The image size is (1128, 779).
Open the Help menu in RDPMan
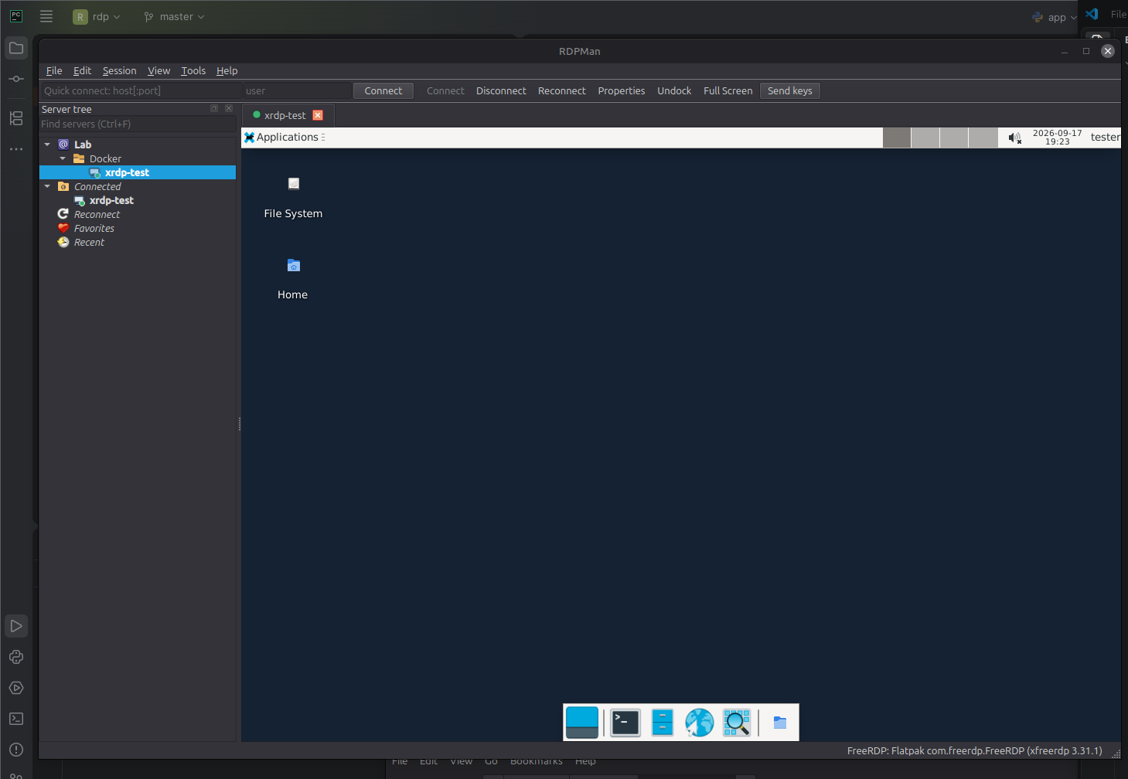(x=227, y=70)
